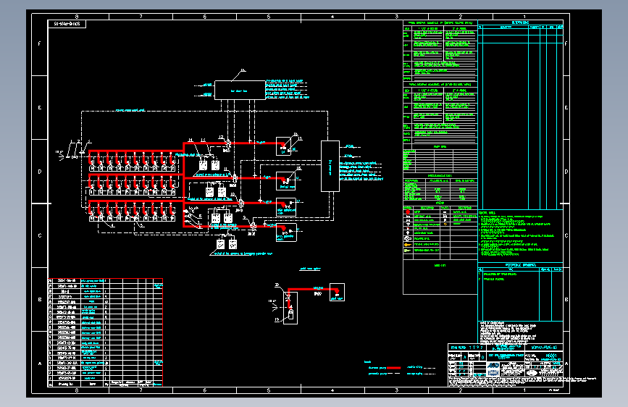Click callout number 10

(x=233, y=194)
